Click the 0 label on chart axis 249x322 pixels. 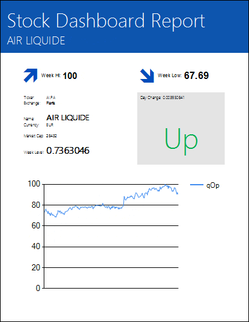[x=38, y=288]
